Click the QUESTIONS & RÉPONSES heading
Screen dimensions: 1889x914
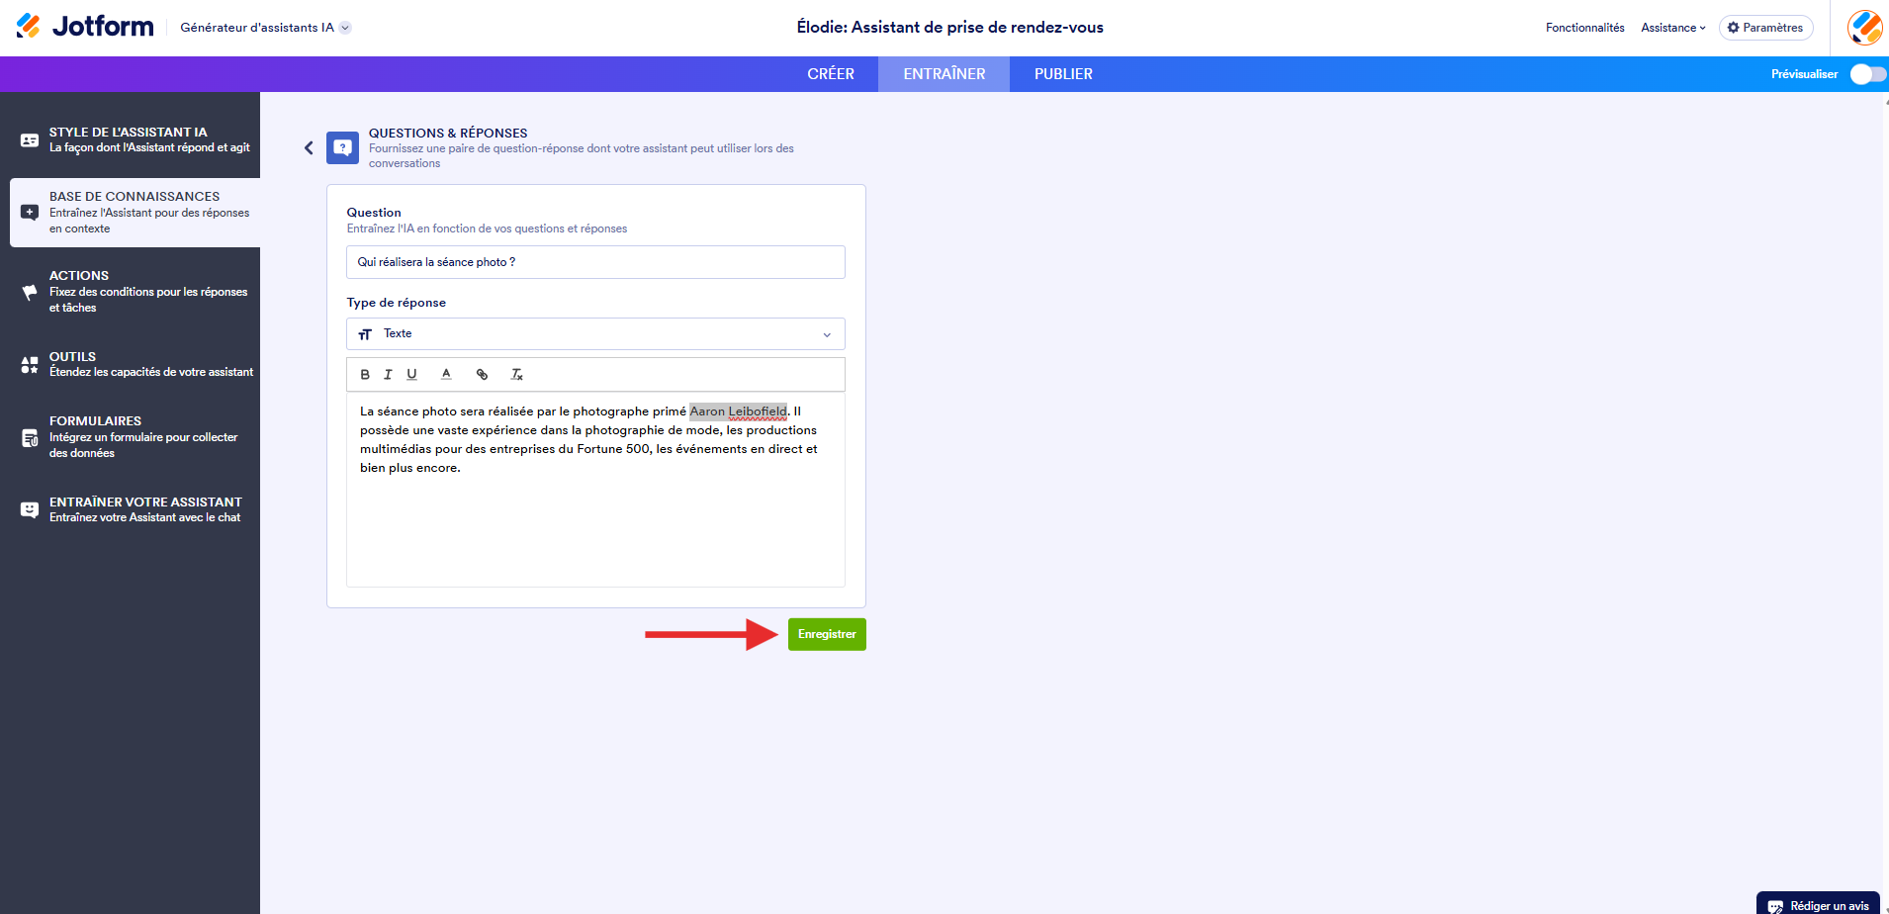point(448,133)
